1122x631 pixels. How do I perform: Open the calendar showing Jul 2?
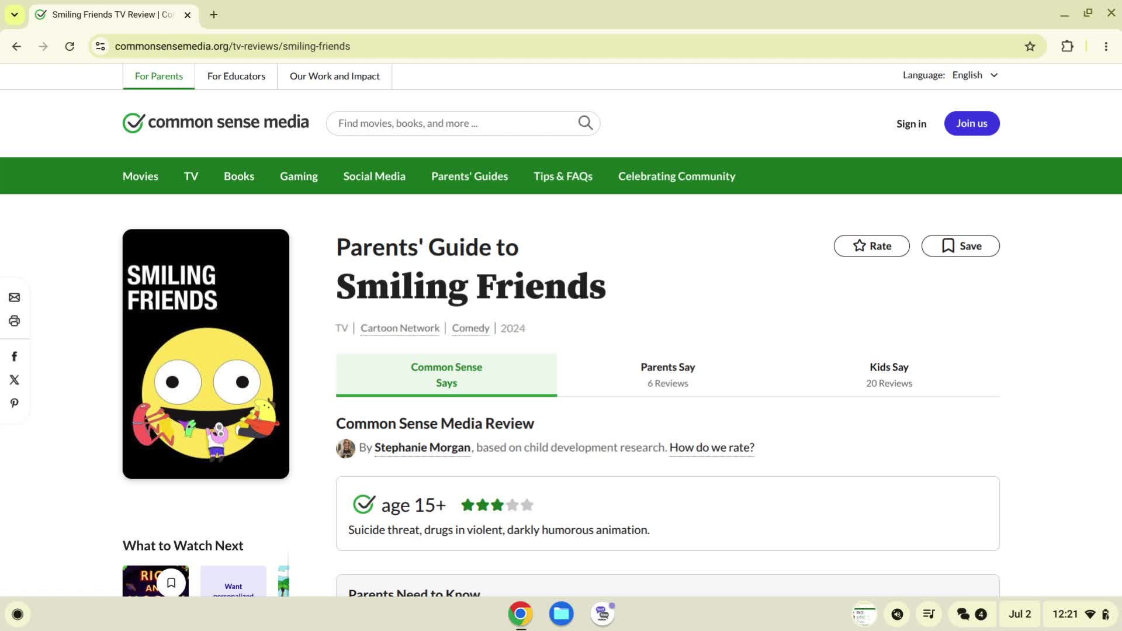pyautogui.click(x=1020, y=614)
